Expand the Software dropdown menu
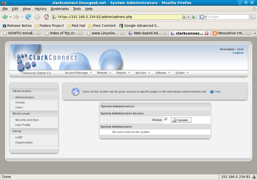Screen dimensions: 257x180 [x=163, y=73]
